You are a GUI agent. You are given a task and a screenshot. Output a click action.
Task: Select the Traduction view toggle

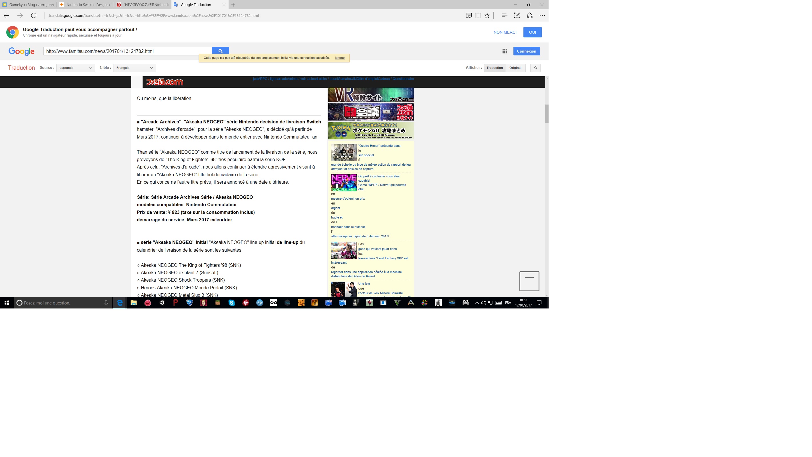click(x=495, y=68)
